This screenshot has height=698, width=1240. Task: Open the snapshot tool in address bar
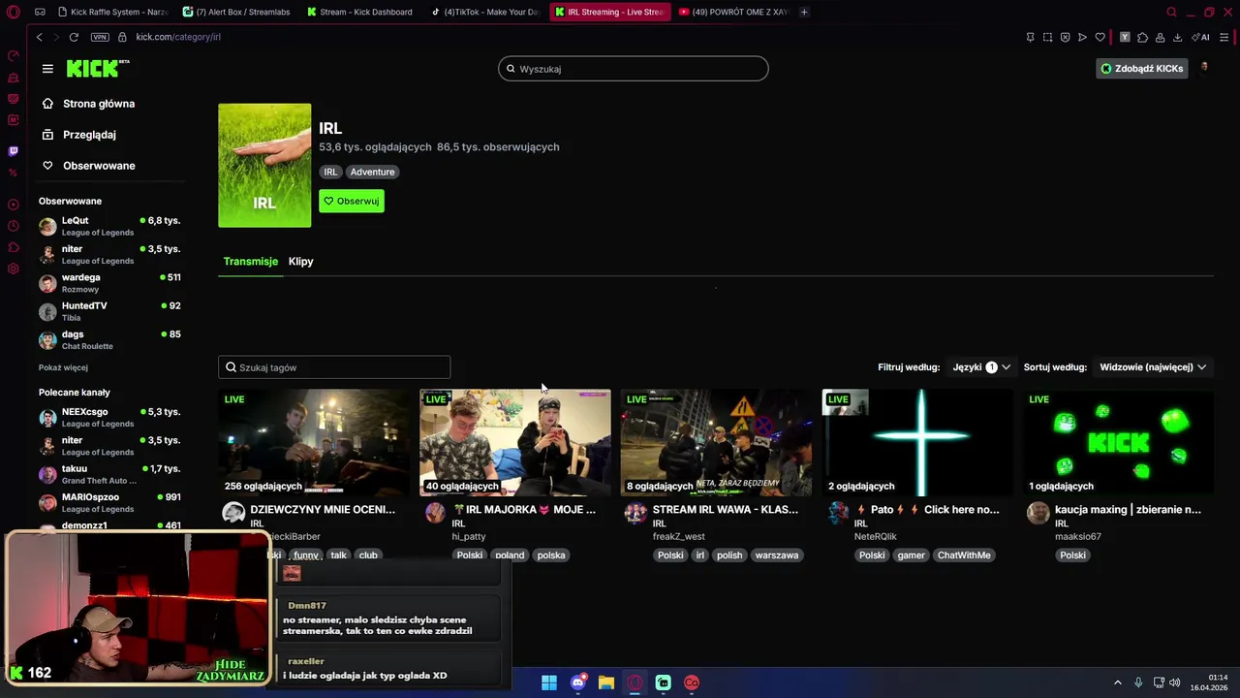(x=1047, y=37)
